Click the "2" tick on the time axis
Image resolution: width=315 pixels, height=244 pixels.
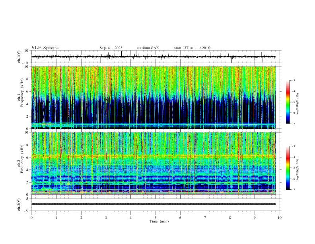tap(81, 218)
